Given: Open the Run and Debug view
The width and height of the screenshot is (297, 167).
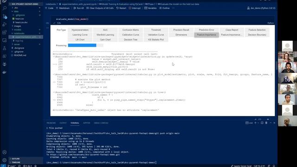Looking at the screenshot, I should click(x=4, y=24).
